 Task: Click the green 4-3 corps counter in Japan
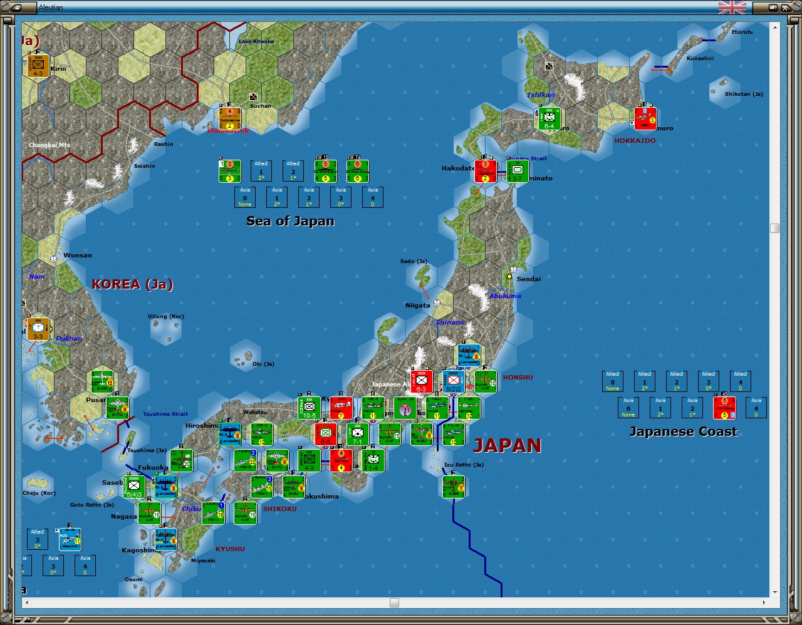tap(309, 460)
